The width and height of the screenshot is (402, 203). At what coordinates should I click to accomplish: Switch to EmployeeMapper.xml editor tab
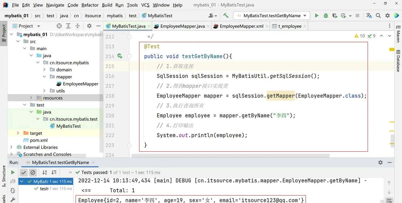(x=241, y=26)
